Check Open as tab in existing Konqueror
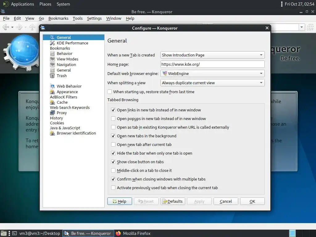 [x=113, y=127]
